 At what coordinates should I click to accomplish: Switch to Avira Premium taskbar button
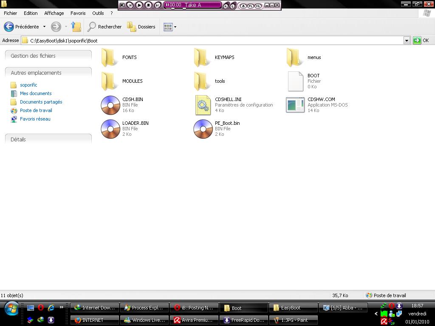tap(194, 320)
